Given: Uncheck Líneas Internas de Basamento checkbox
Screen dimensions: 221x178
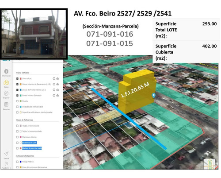Looking at the screenshot, I should click(17, 84).
